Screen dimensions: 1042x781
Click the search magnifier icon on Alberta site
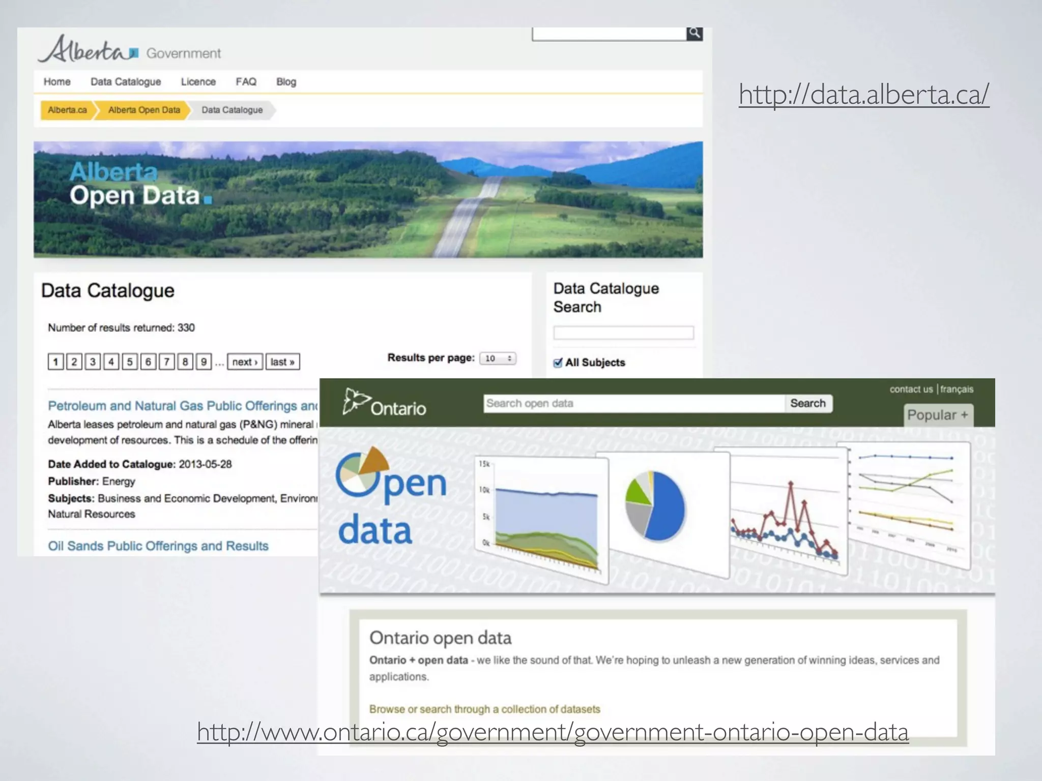[694, 34]
